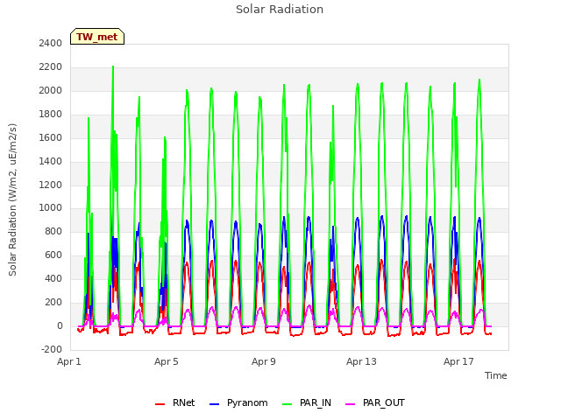Toggle the PAR_OUT legend entry
The height and width of the screenshot is (420, 561).
coord(375,402)
